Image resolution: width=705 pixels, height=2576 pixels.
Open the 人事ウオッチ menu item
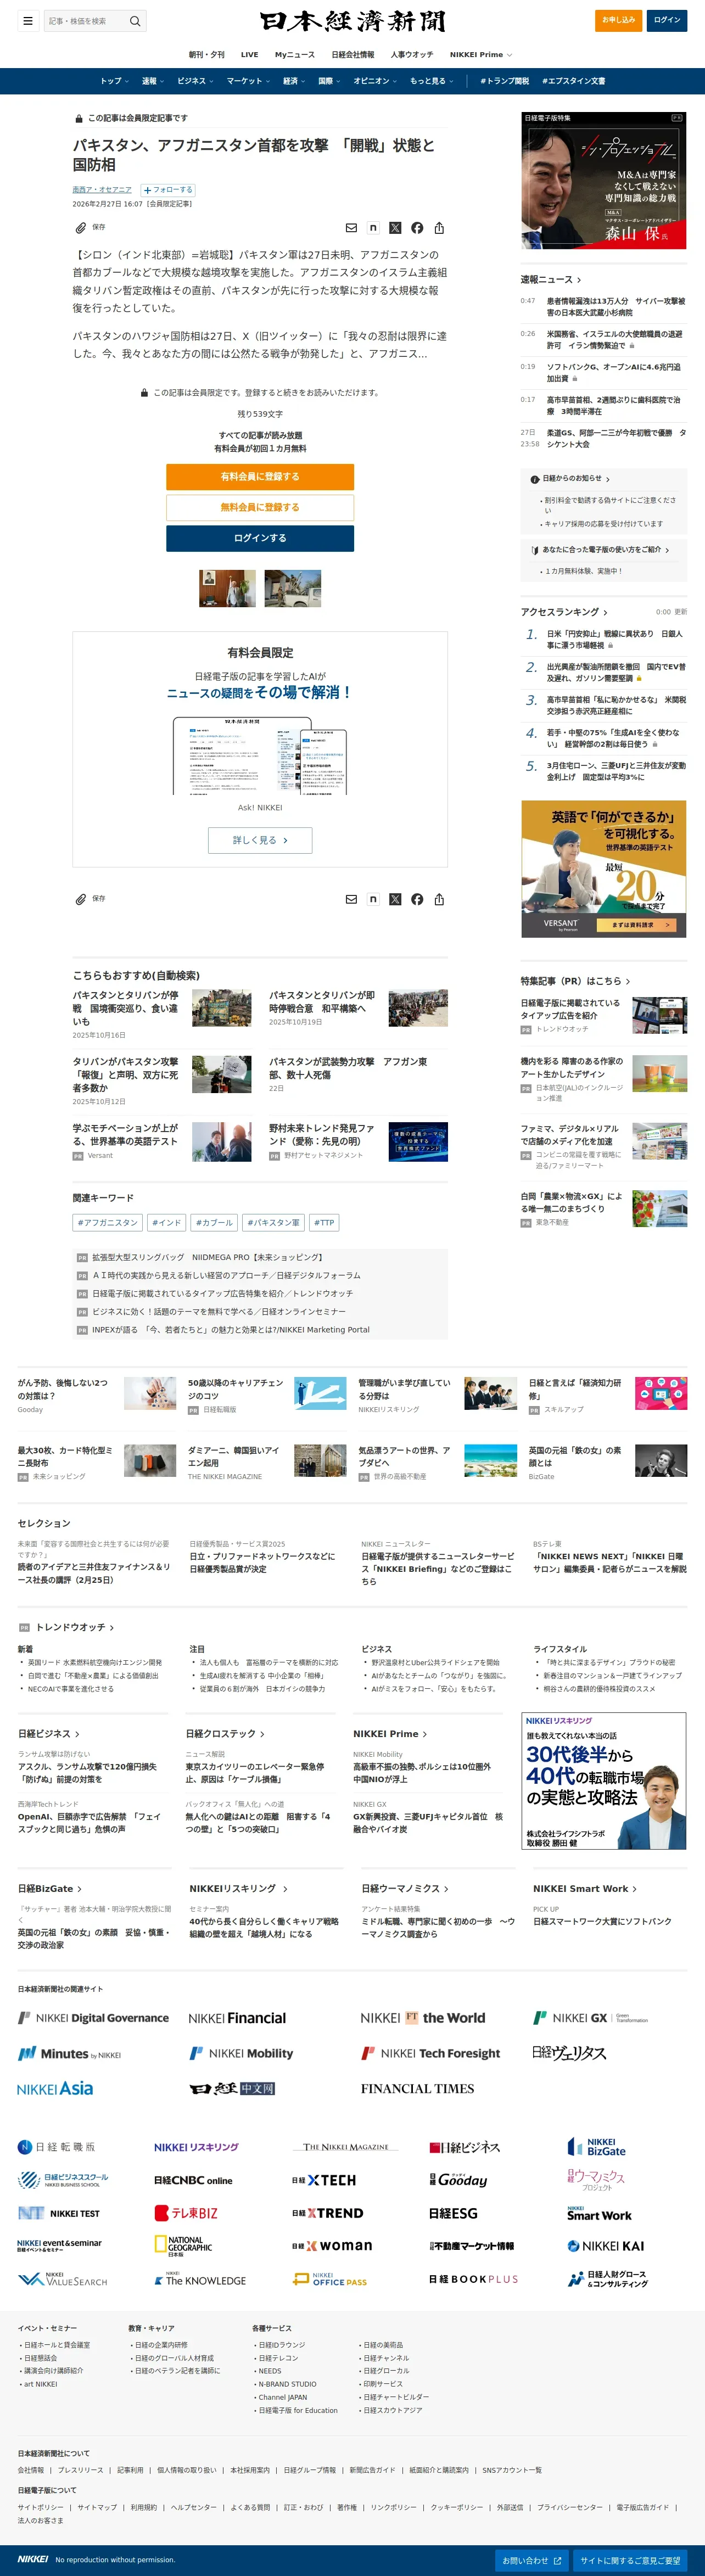412,55
